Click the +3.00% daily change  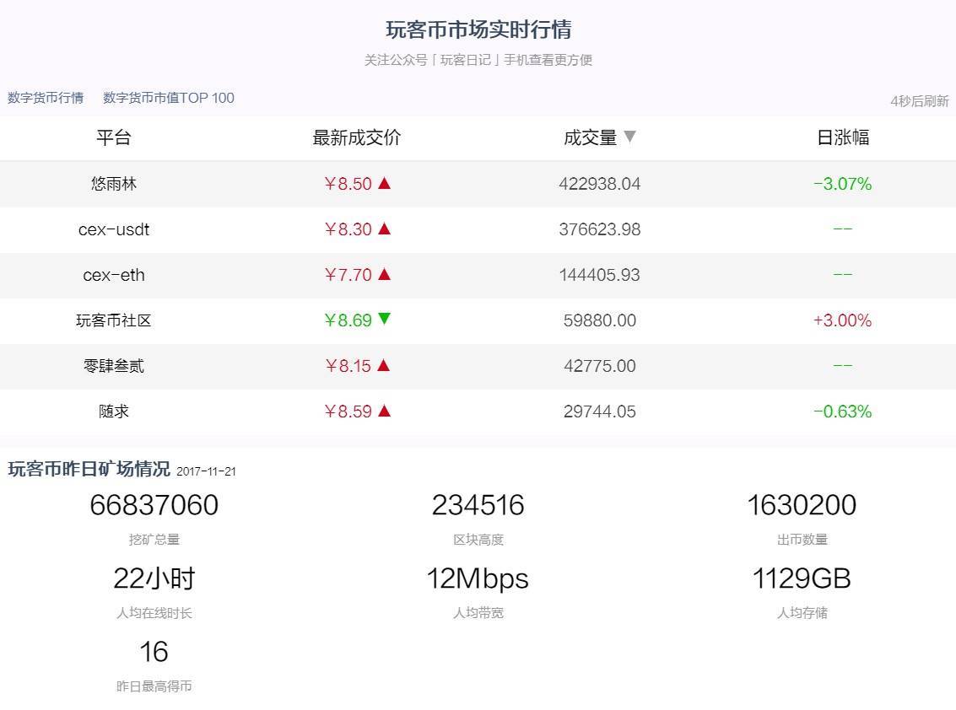pyautogui.click(x=843, y=320)
